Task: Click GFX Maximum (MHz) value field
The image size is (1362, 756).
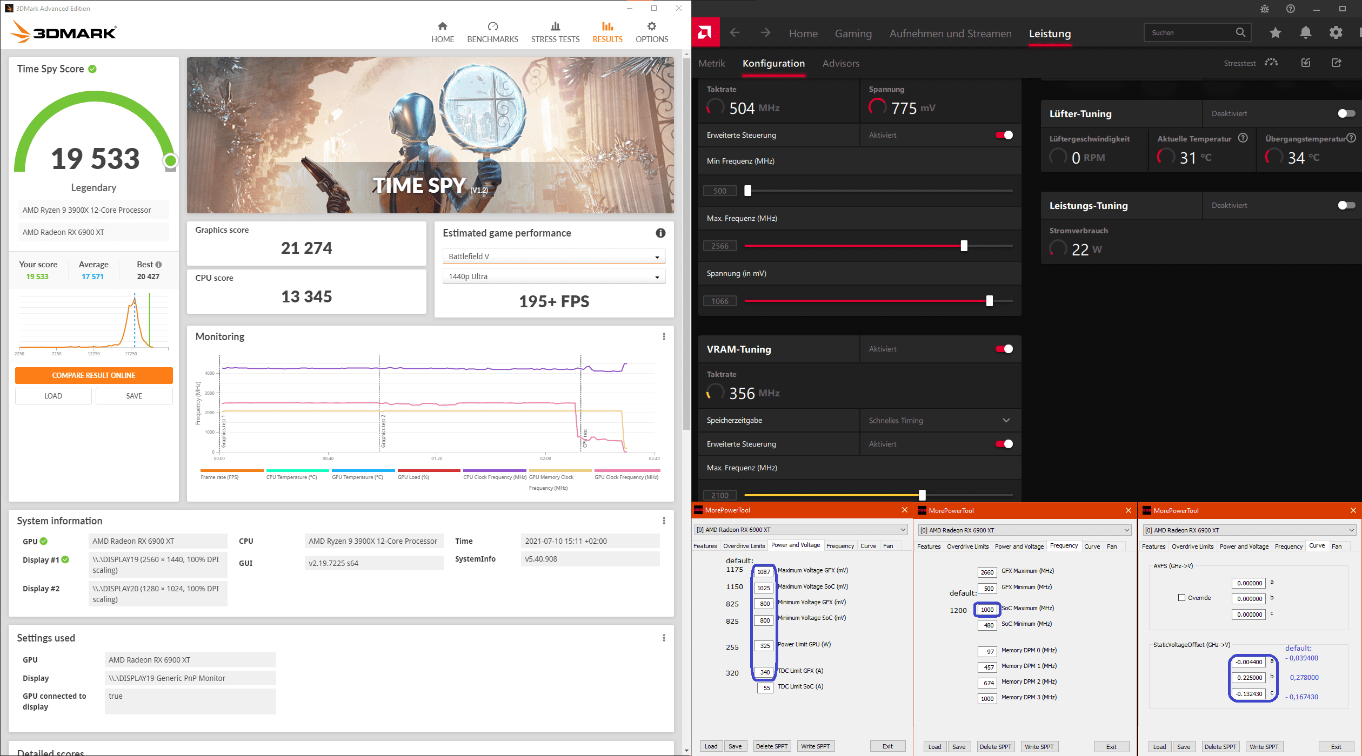Action: coord(987,572)
